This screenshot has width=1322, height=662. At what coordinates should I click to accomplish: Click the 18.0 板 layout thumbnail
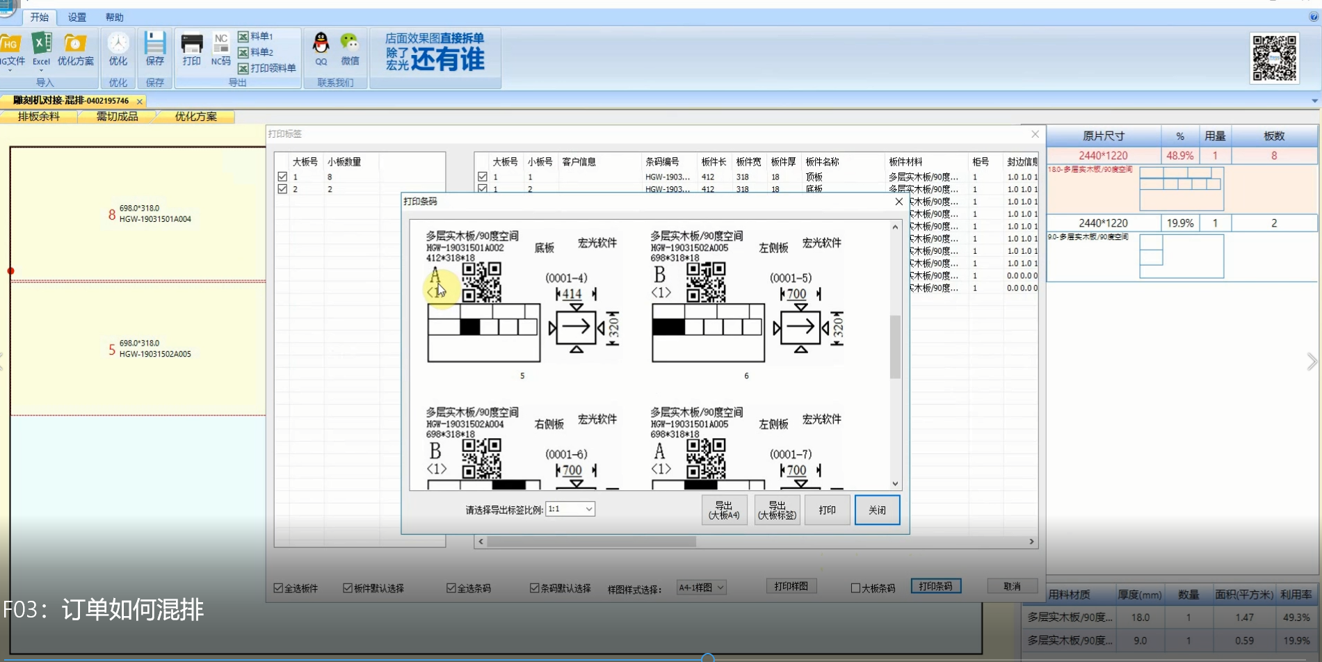(x=1182, y=188)
